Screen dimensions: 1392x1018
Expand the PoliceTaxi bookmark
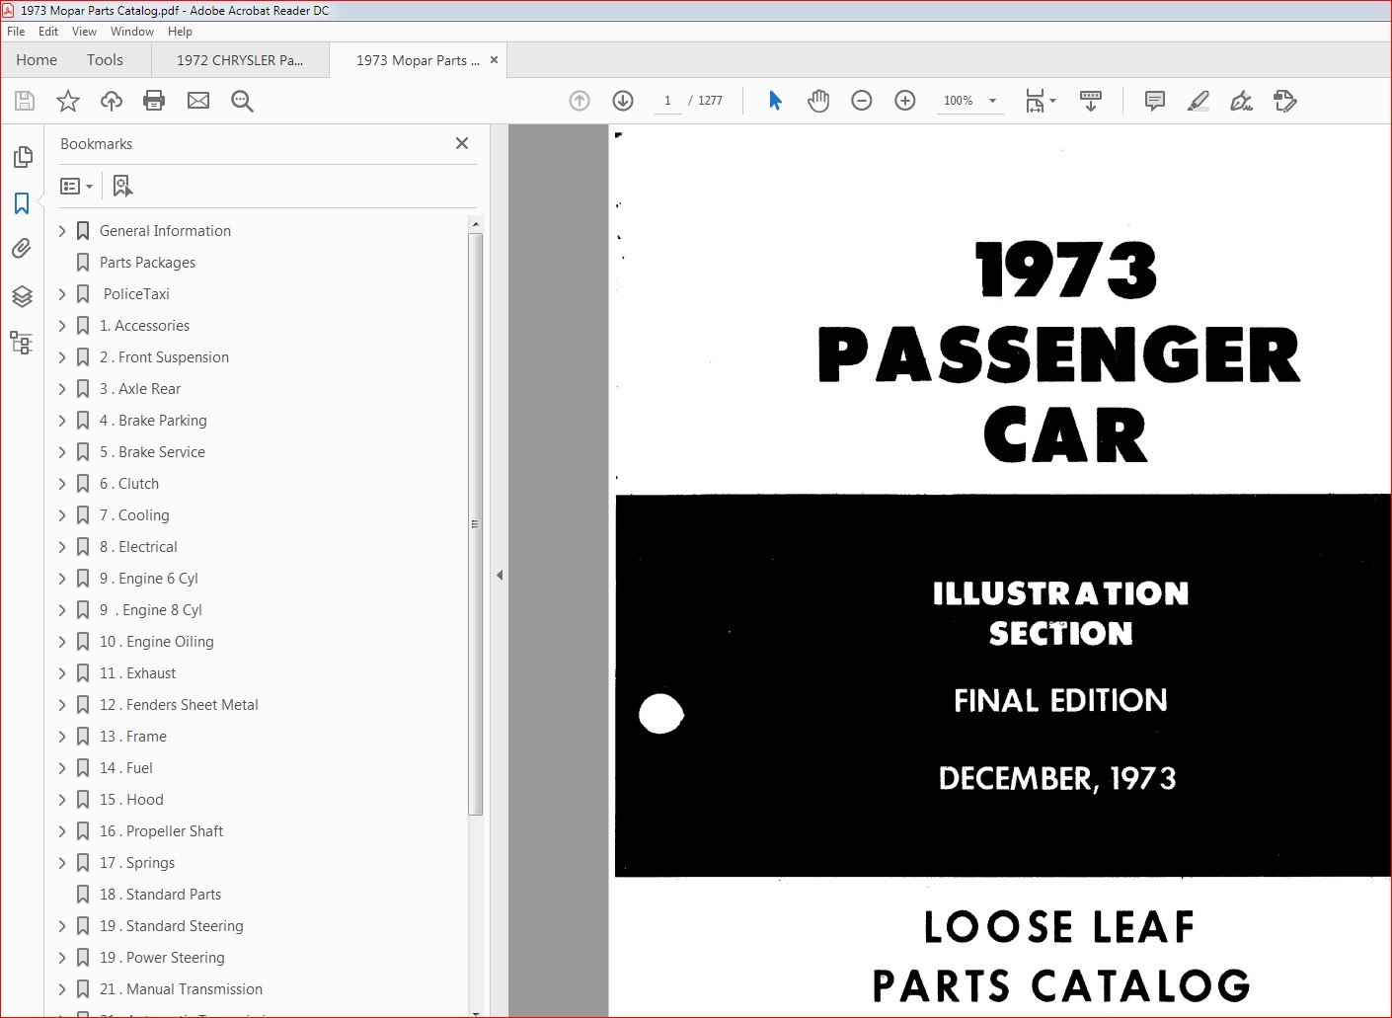coord(62,294)
